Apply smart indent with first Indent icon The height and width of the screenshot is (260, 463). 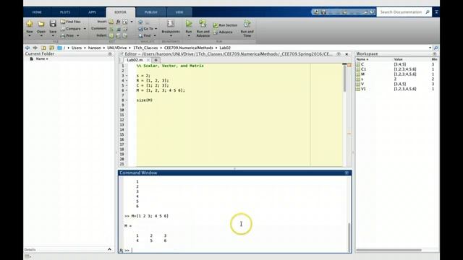point(111,35)
